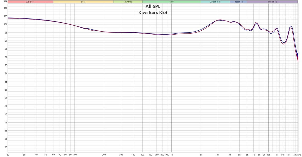Click the Brilliance band label
Screen dimensions: 302x157
[x=272, y=2]
